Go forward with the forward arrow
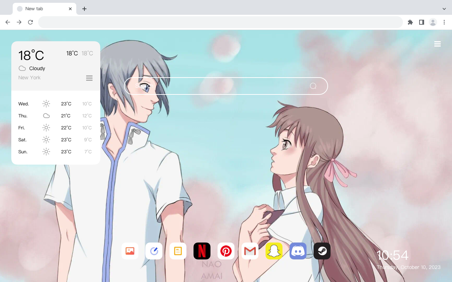 (19, 22)
